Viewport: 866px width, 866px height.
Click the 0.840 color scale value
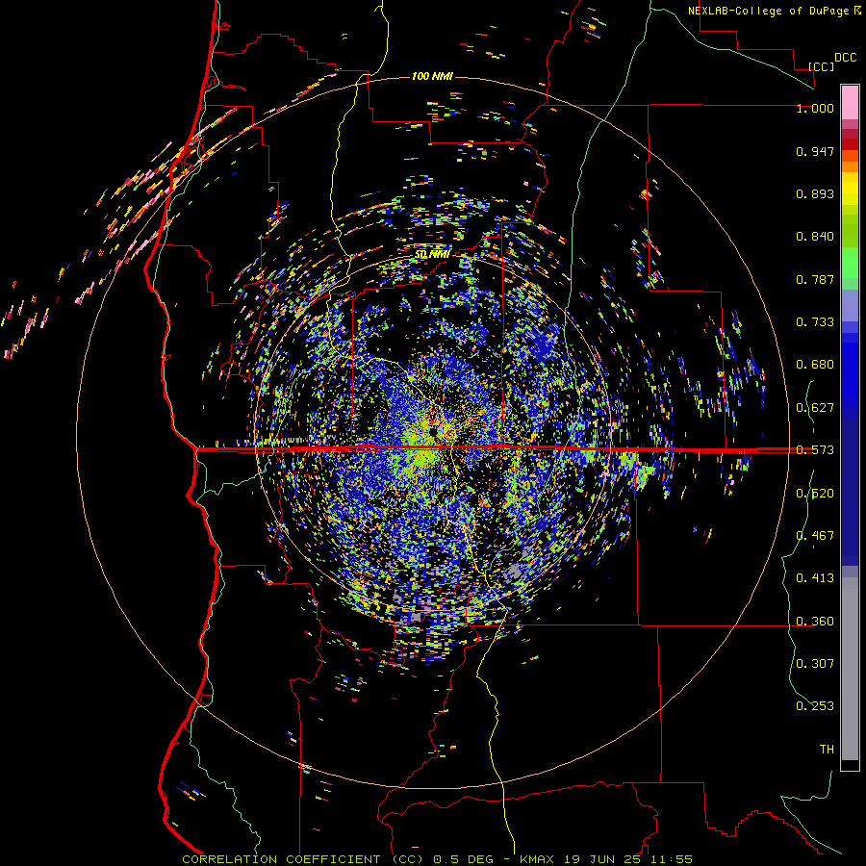[x=815, y=237]
